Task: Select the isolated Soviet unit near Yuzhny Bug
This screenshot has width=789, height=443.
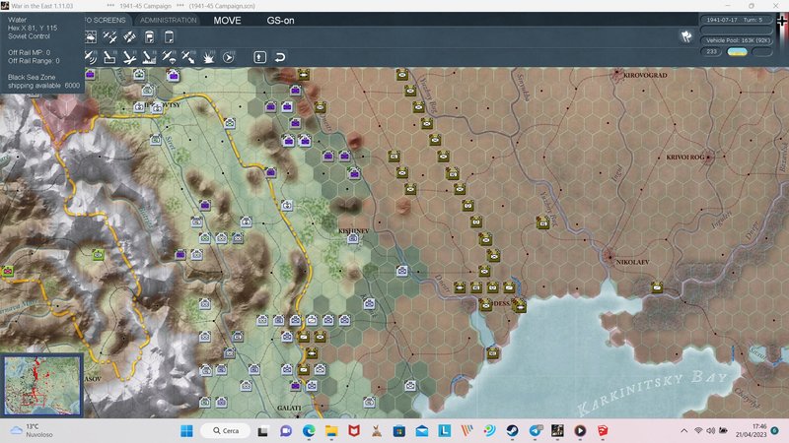Action: pos(542,222)
